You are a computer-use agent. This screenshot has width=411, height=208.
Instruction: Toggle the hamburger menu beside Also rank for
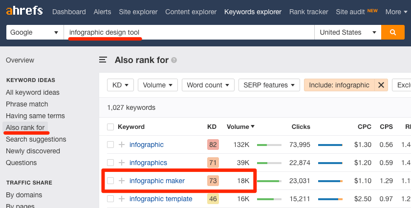pos(103,60)
